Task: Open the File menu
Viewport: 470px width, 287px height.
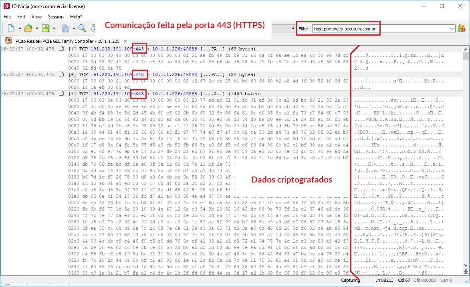Action: tap(7, 17)
